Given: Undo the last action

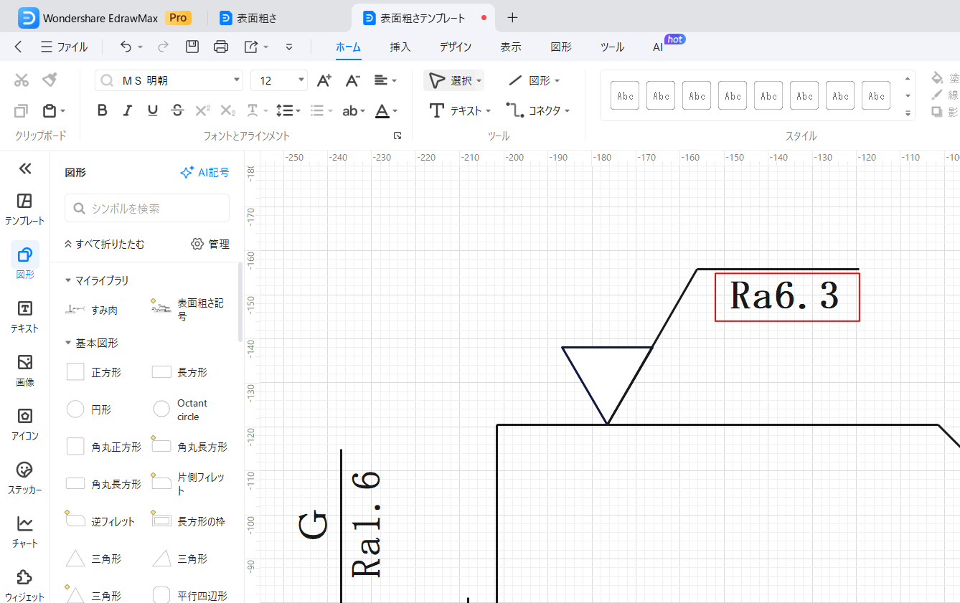Looking at the screenshot, I should pos(126,47).
